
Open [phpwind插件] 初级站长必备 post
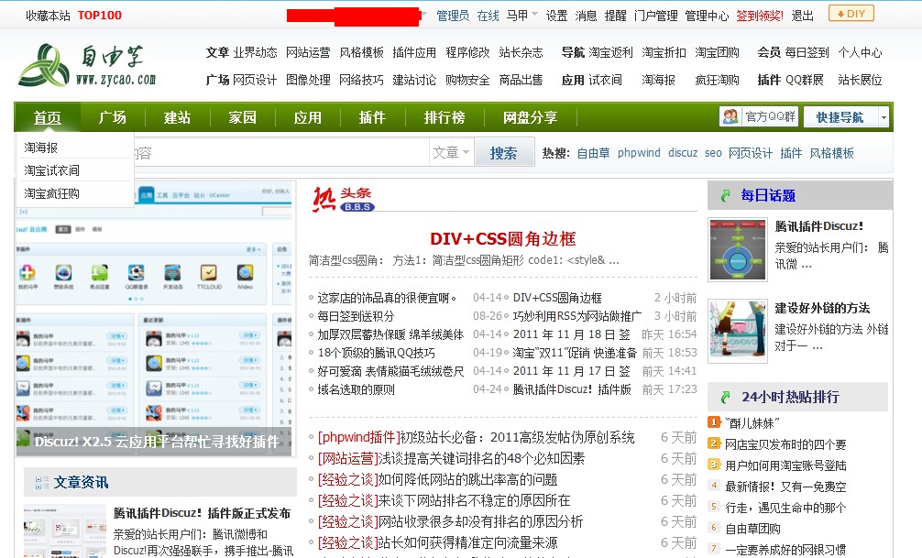(x=476, y=437)
